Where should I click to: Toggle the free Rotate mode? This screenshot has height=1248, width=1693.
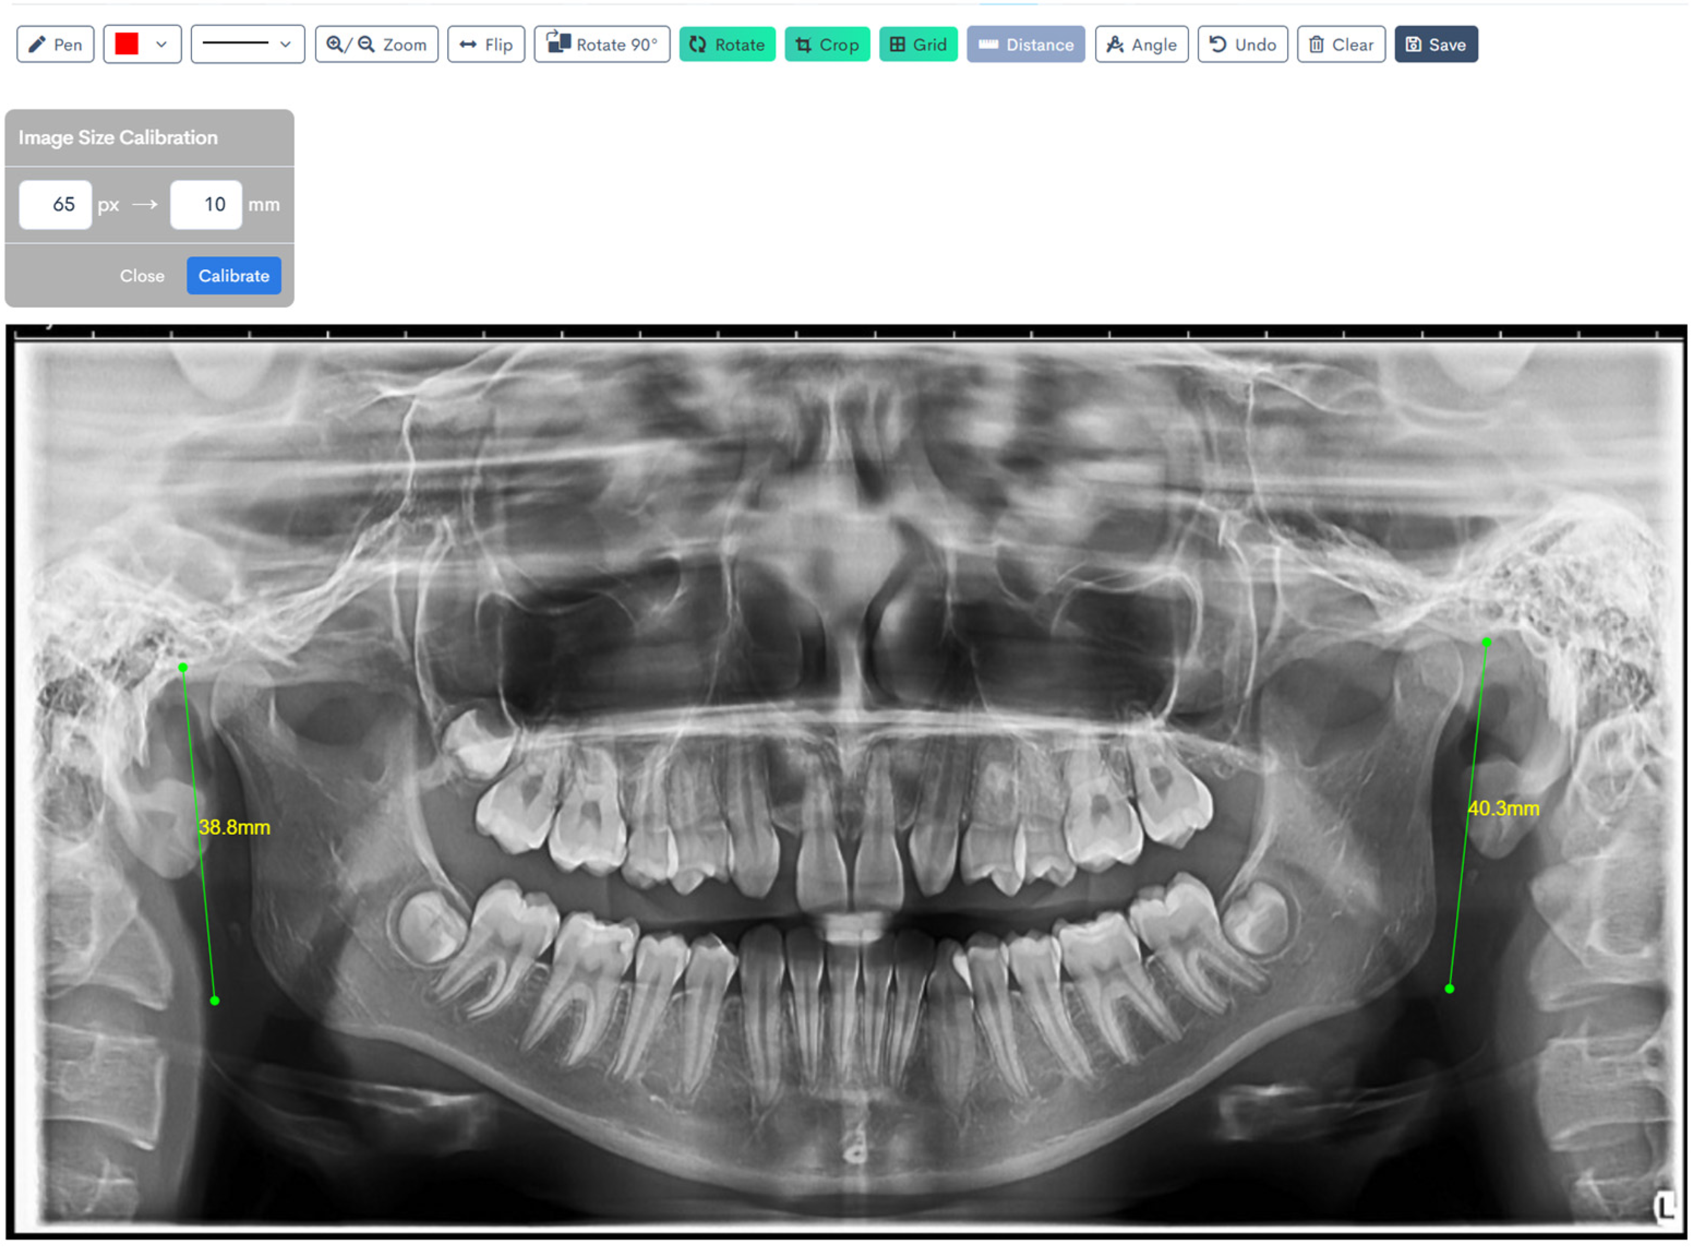[726, 45]
